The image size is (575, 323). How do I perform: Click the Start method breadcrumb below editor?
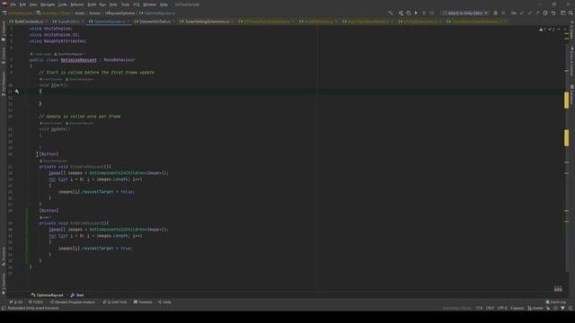[x=77, y=295]
